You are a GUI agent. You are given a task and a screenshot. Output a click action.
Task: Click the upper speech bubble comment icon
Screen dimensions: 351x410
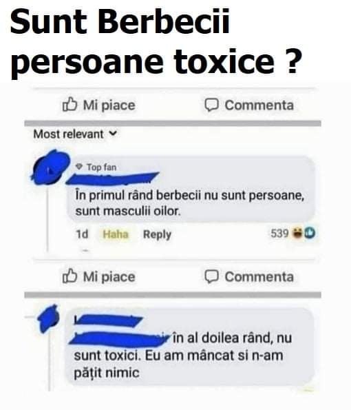point(211,105)
